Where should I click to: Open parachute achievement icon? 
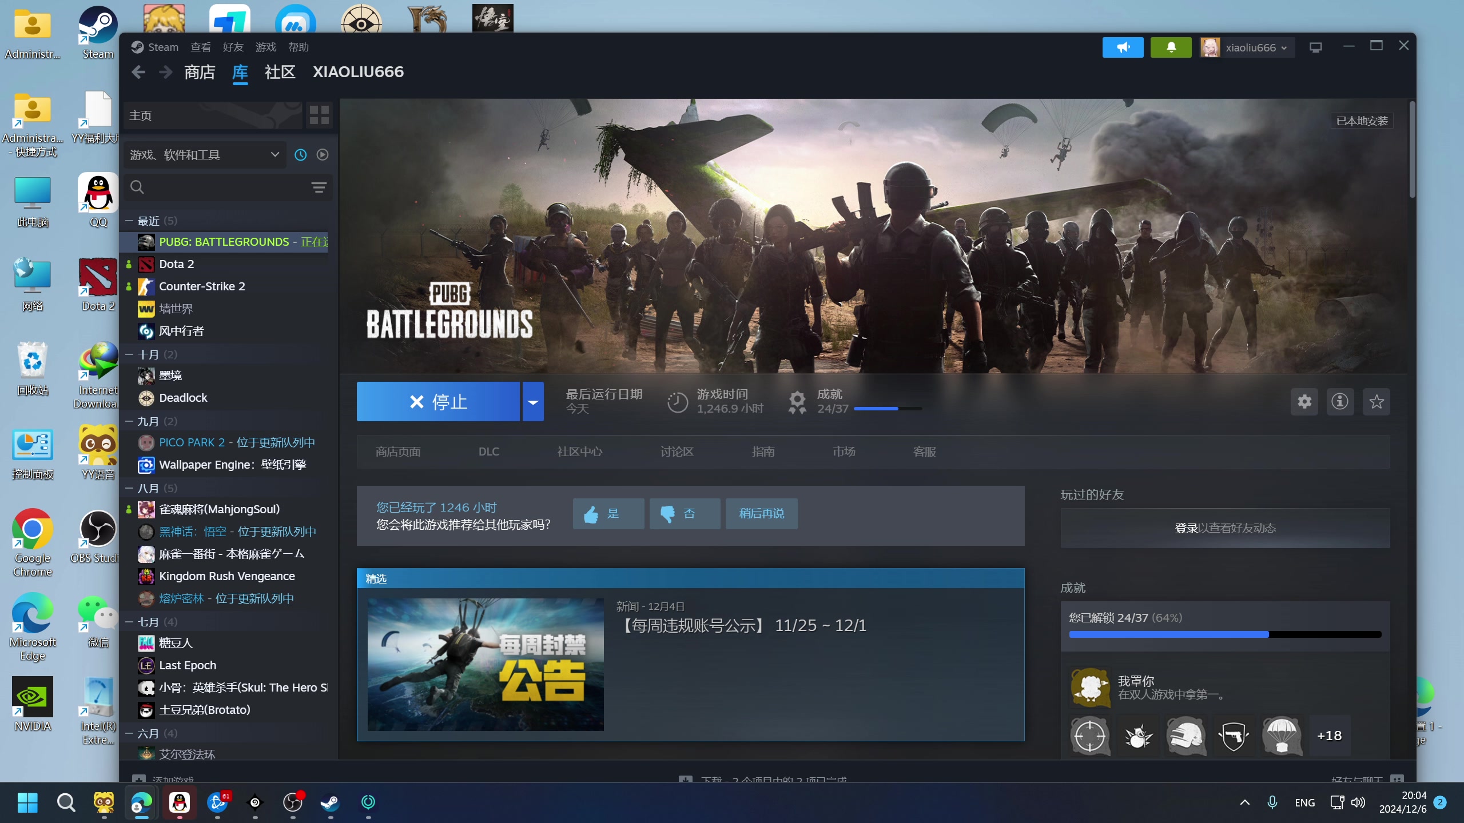pos(1281,736)
